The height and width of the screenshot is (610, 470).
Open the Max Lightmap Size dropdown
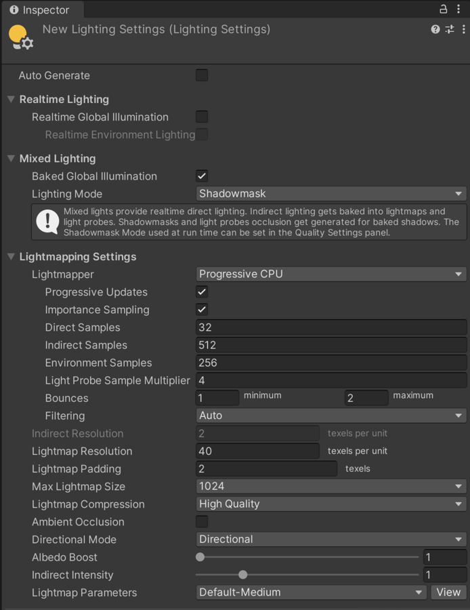tap(330, 486)
